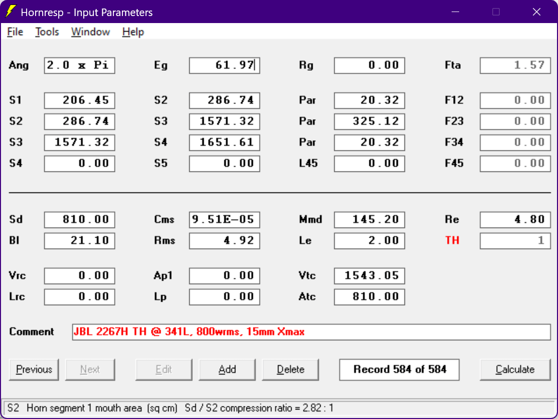
Task: Open the File menu
Action: [15, 32]
